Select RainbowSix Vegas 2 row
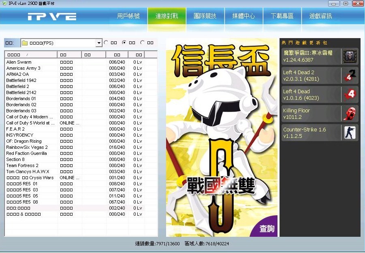 [x=75, y=147]
